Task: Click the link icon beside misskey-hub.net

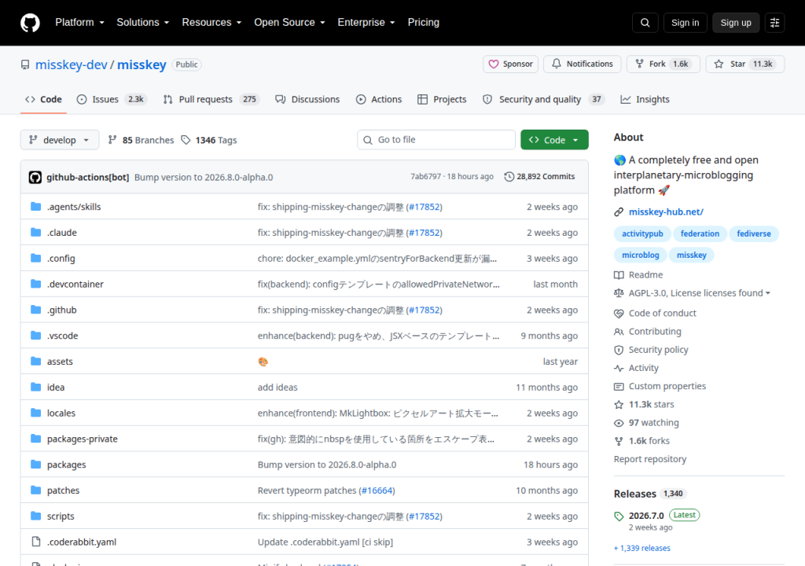Action: [619, 211]
